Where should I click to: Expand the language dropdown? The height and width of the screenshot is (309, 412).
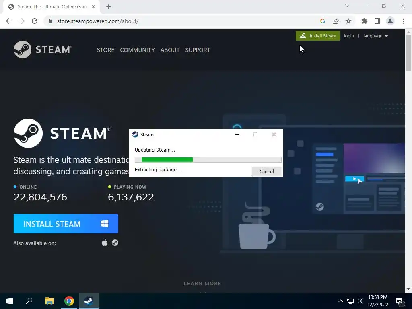tap(375, 36)
